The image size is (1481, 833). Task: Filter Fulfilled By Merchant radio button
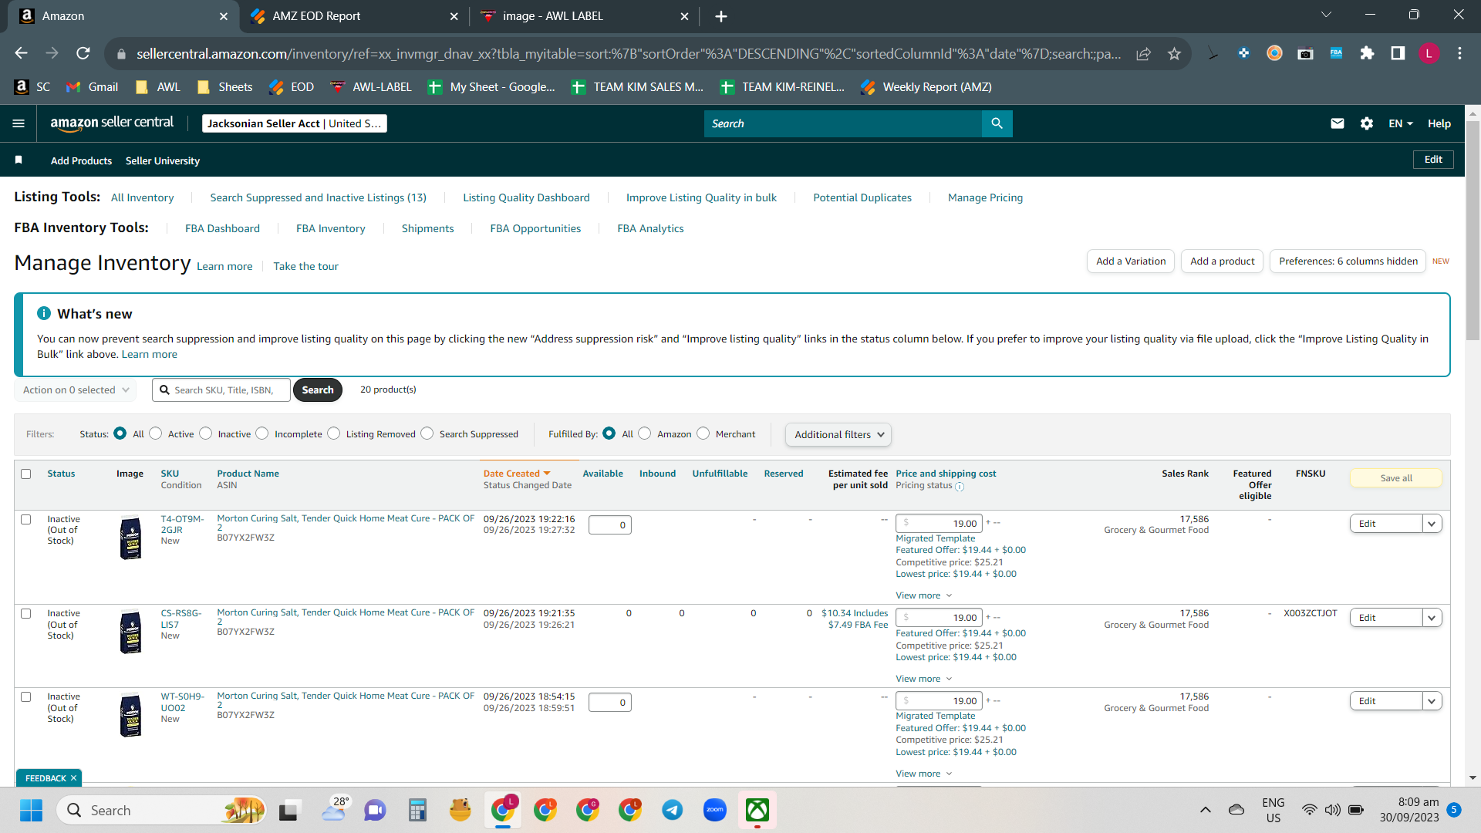(x=703, y=433)
